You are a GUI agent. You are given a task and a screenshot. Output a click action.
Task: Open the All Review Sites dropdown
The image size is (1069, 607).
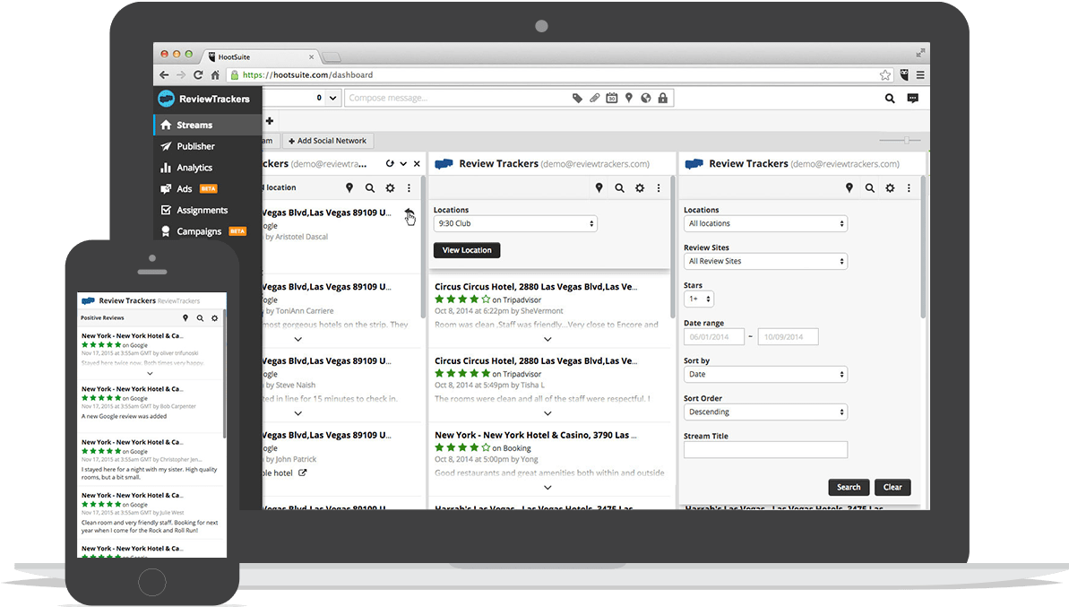click(764, 261)
